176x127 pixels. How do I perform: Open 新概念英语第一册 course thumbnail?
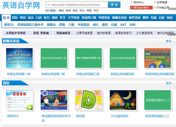[20, 58]
